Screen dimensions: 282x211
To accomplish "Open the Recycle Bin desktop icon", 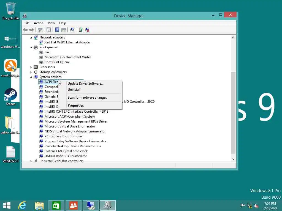I will [10, 11].
